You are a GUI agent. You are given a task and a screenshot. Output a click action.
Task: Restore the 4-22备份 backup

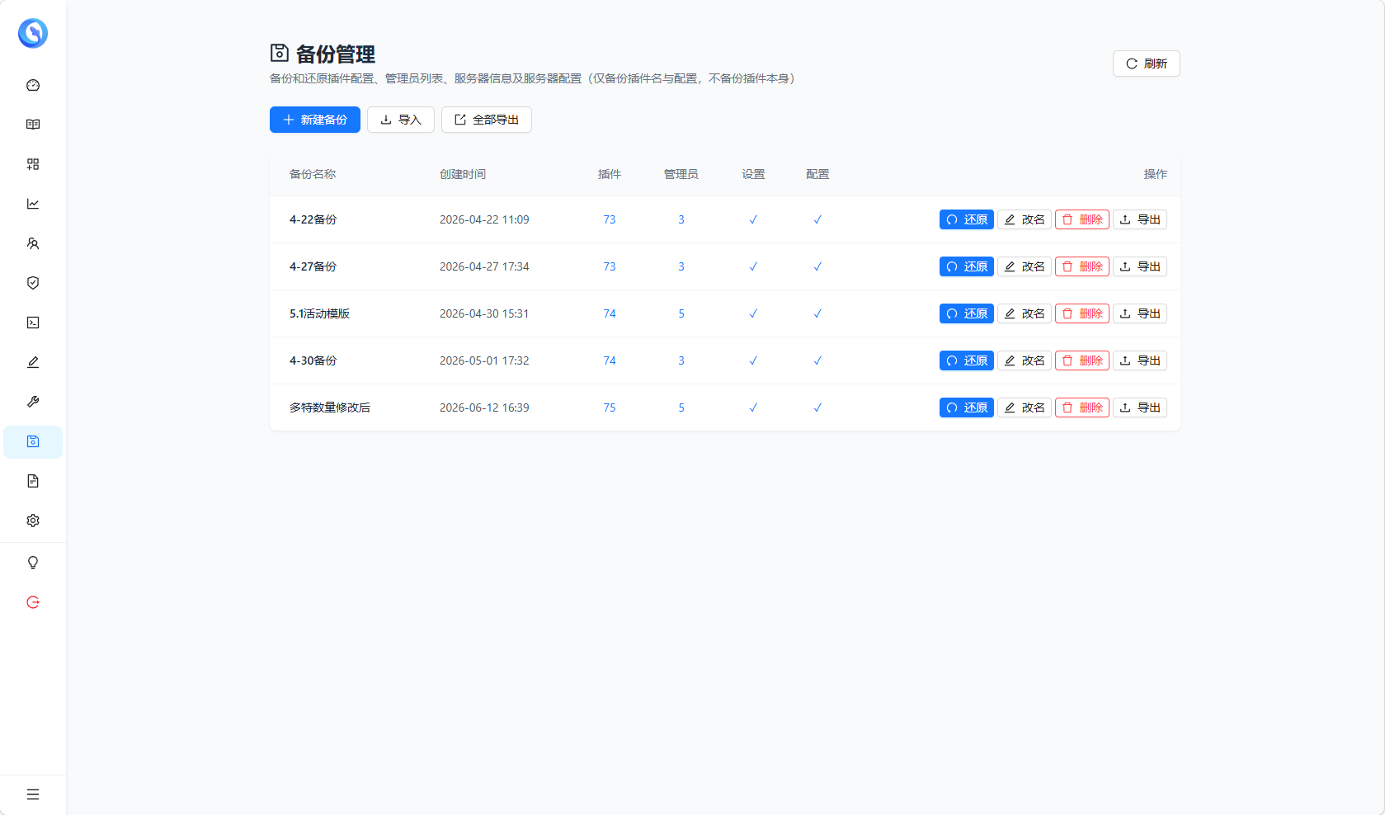tap(967, 219)
